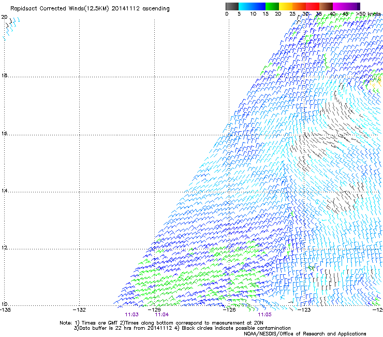The width and height of the screenshot is (383, 337).
Task: Click the orange 25-30 knots legend color segment
Action: (299, 6)
